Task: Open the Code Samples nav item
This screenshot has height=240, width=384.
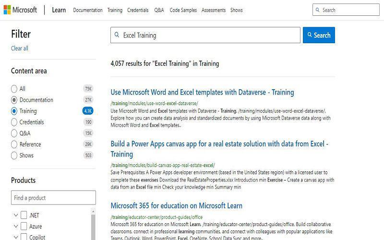Action: click(x=183, y=10)
